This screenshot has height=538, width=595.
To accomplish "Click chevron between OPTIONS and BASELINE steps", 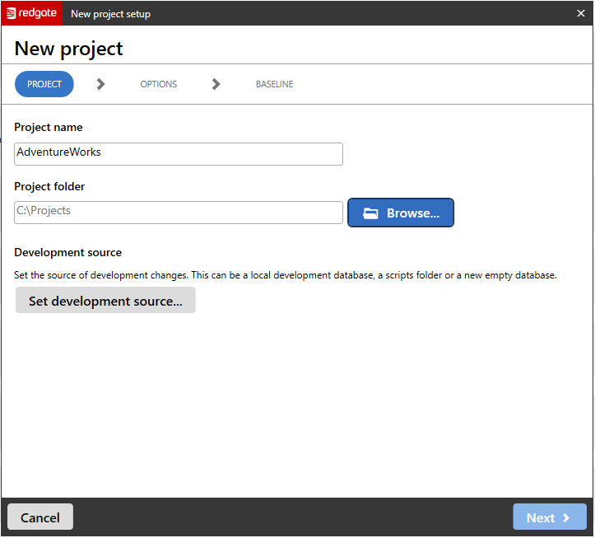I will pyautogui.click(x=216, y=84).
